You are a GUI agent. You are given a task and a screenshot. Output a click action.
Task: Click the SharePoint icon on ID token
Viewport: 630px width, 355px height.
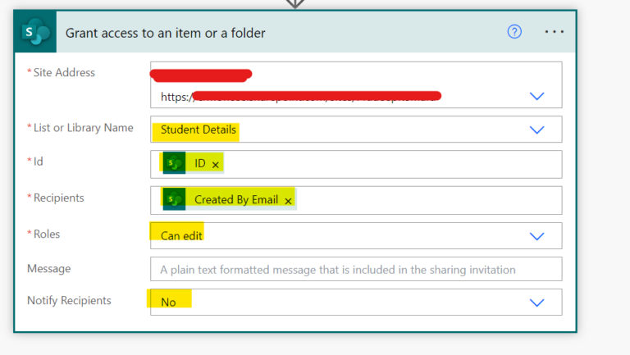pos(174,163)
